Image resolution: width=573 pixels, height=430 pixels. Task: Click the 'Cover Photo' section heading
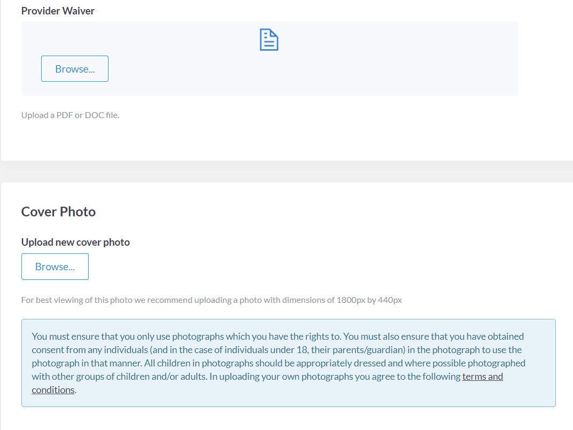pos(58,212)
